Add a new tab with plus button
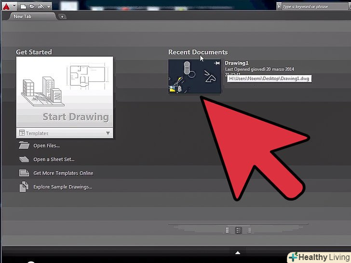351x263 pixels. 63,17
